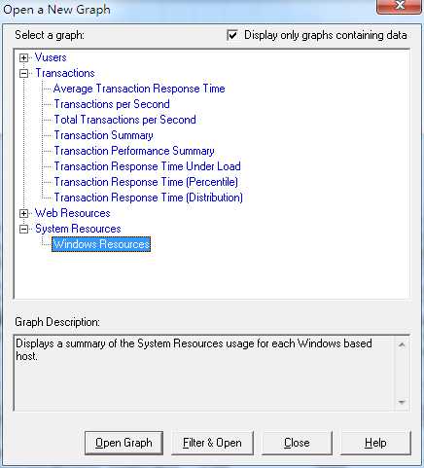The height and width of the screenshot is (468, 424).
Task: Click the Filter & Open button
Action: 212,443
